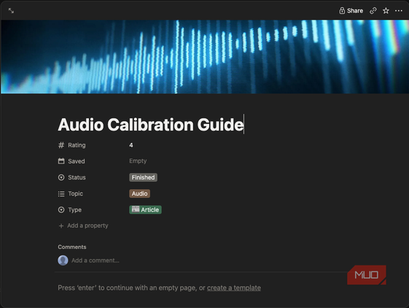Open the Status property label
Viewport: 409px width, 308px height.
pos(77,177)
